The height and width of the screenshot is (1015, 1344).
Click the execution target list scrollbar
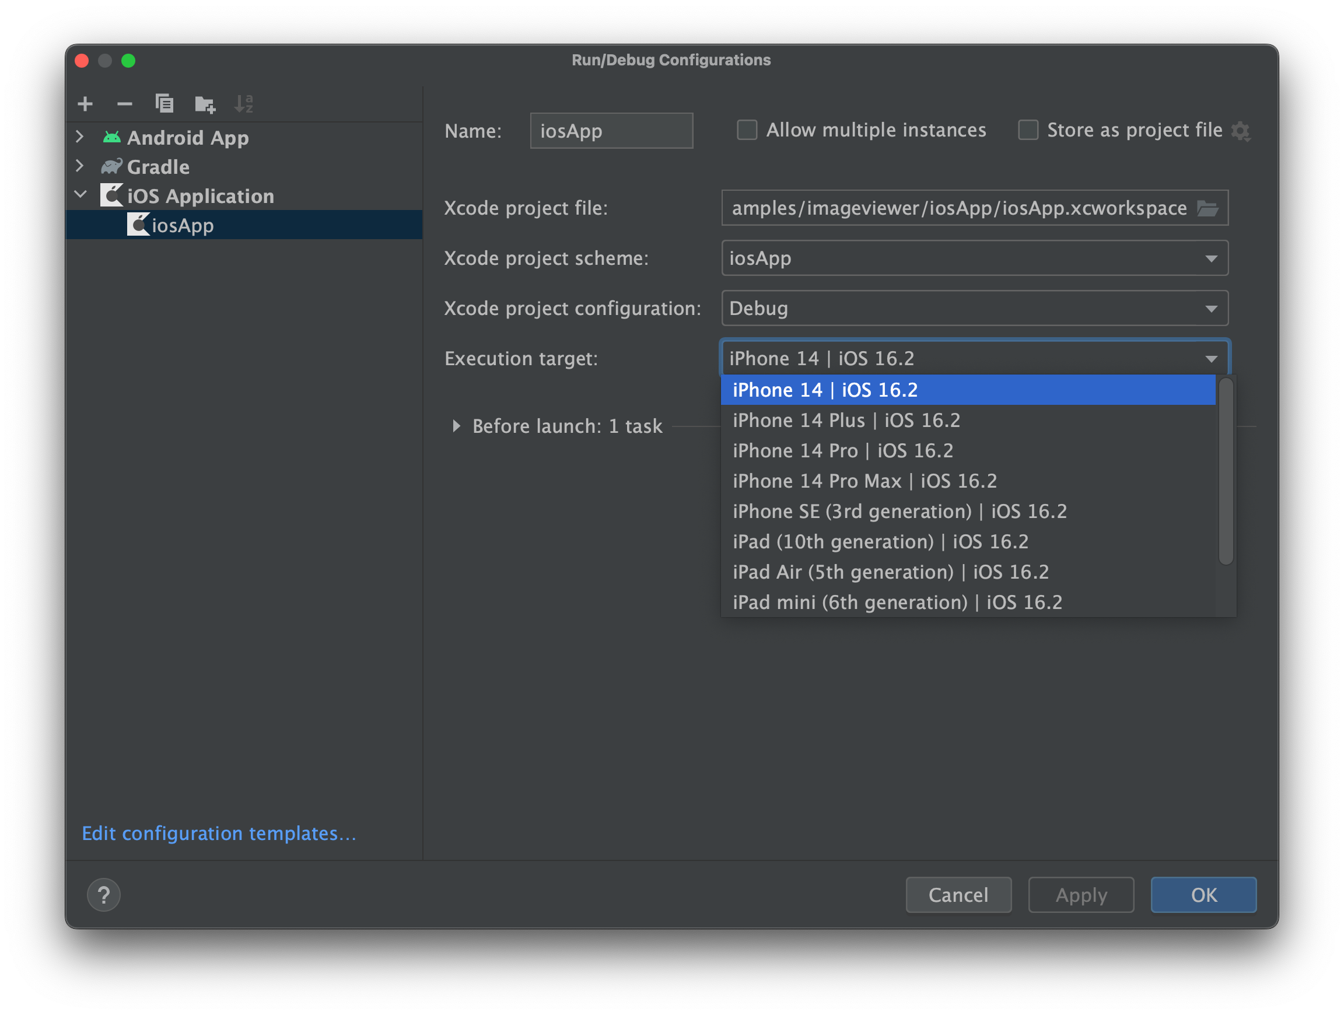pyautogui.click(x=1226, y=471)
